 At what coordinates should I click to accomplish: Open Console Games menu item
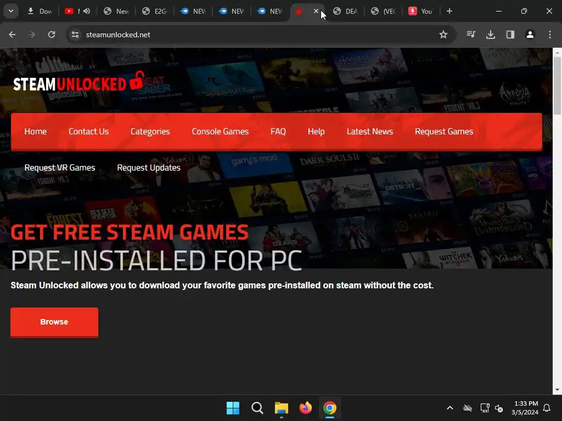coord(220,132)
